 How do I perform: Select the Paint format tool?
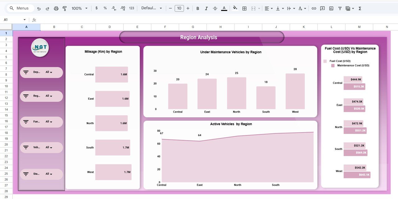(x=64, y=8)
